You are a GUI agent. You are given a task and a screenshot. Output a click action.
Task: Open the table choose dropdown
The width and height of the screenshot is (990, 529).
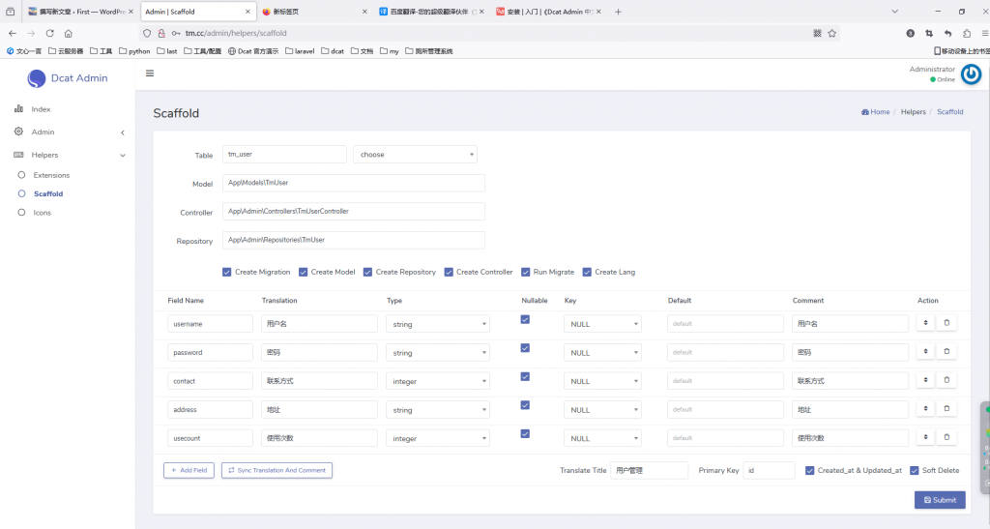[415, 154]
